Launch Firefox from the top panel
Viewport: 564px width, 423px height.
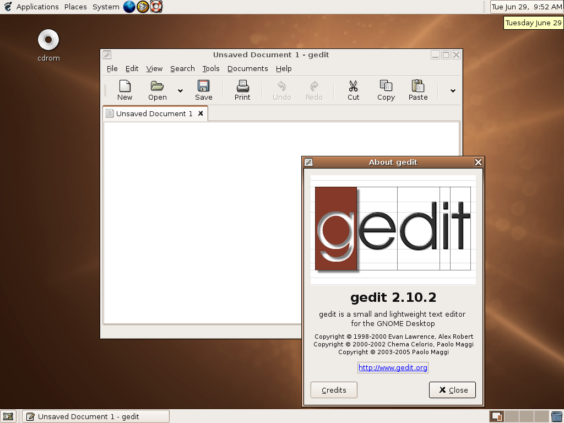[x=129, y=7]
